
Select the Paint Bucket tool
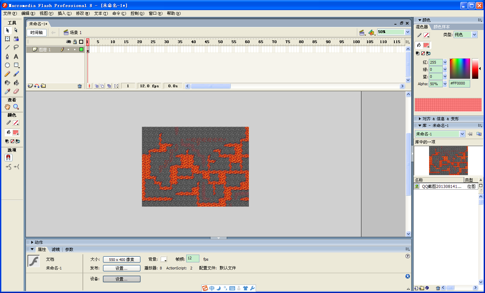pyautogui.click(x=16, y=83)
